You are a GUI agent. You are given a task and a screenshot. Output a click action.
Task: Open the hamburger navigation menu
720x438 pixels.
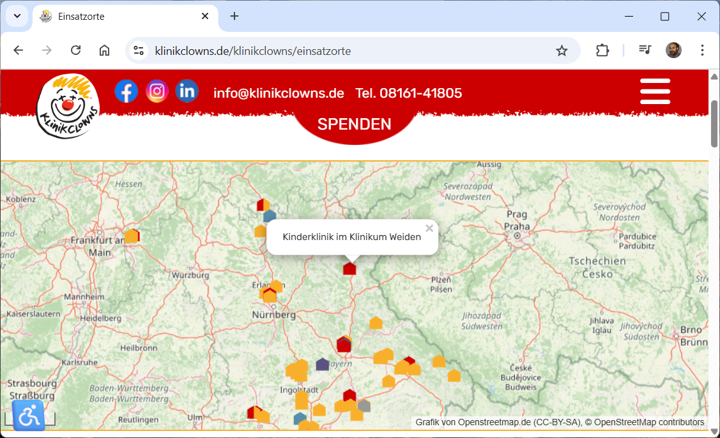click(x=655, y=92)
